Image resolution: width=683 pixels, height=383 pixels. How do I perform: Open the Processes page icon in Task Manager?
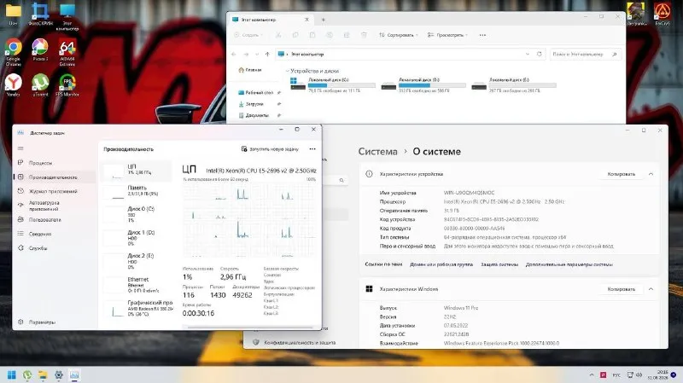pos(20,163)
